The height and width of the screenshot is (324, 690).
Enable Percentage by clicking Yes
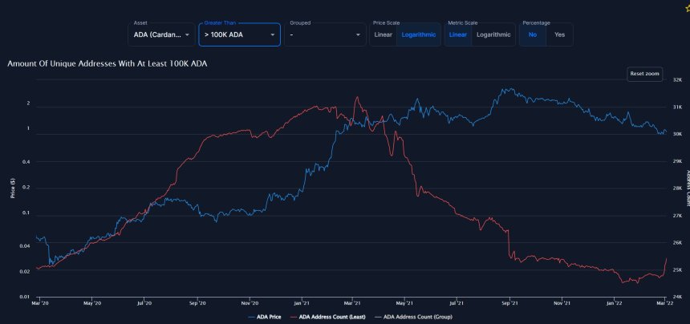tap(559, 34)
